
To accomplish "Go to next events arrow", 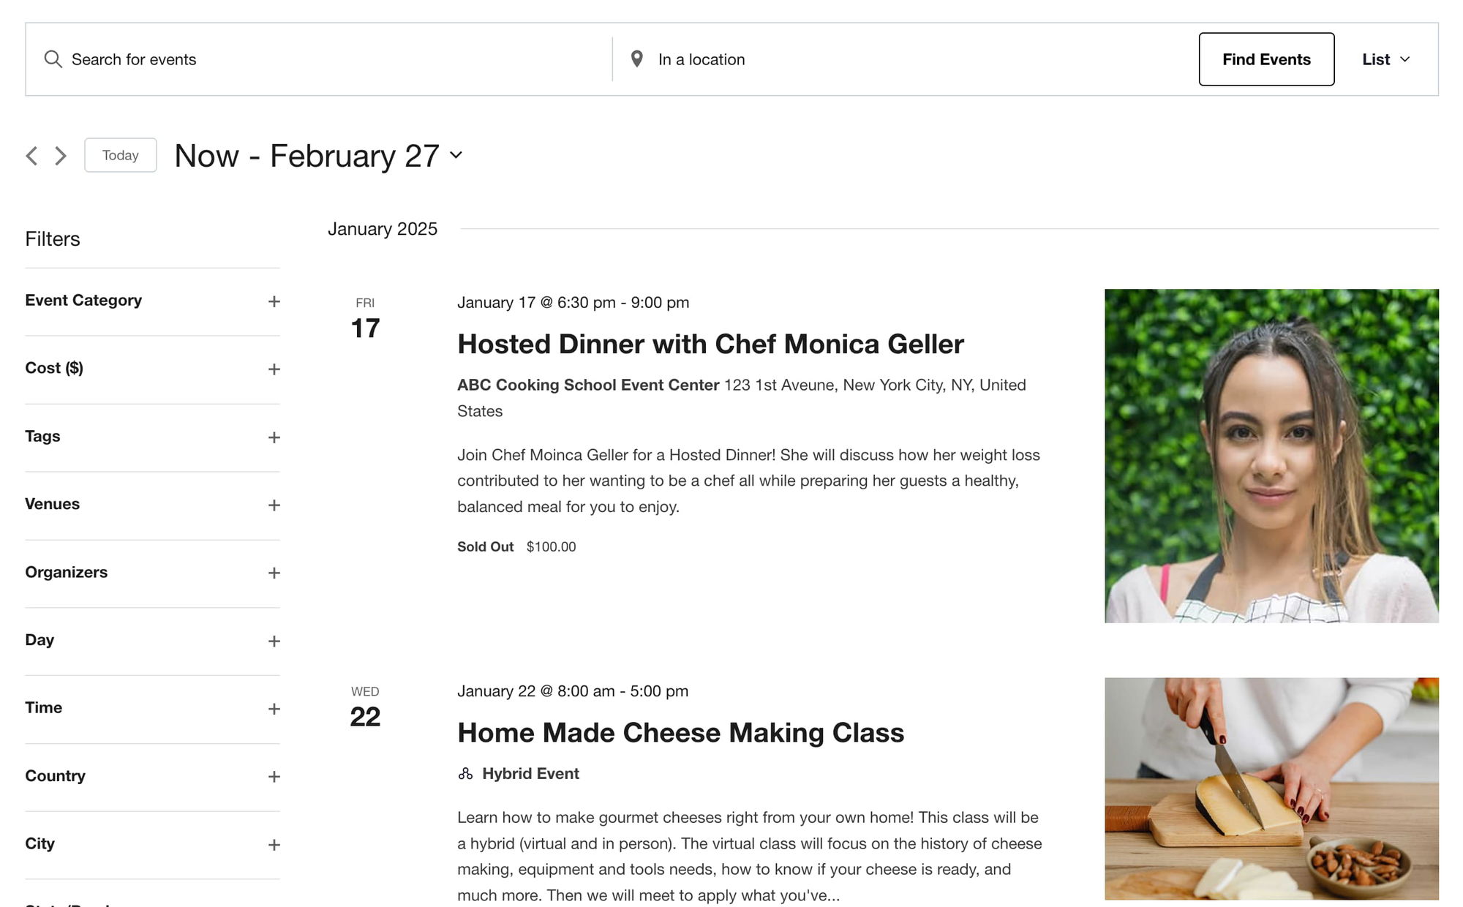I will [x=61, y=156].
